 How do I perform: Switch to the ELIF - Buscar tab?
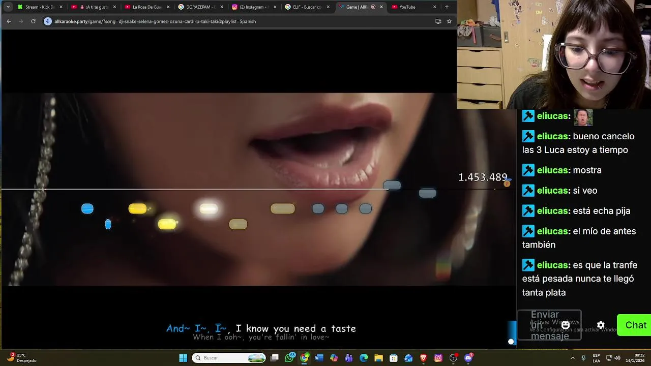307,7
